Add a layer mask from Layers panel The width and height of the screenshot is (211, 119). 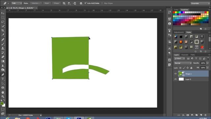[188, 115]
